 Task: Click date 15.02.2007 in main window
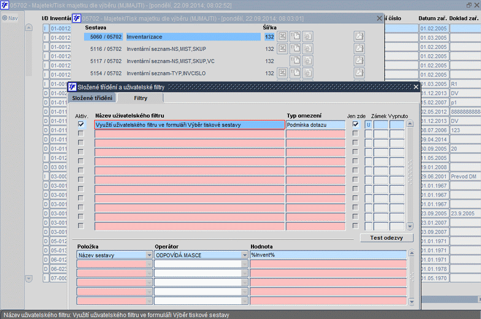click(434, 102)
